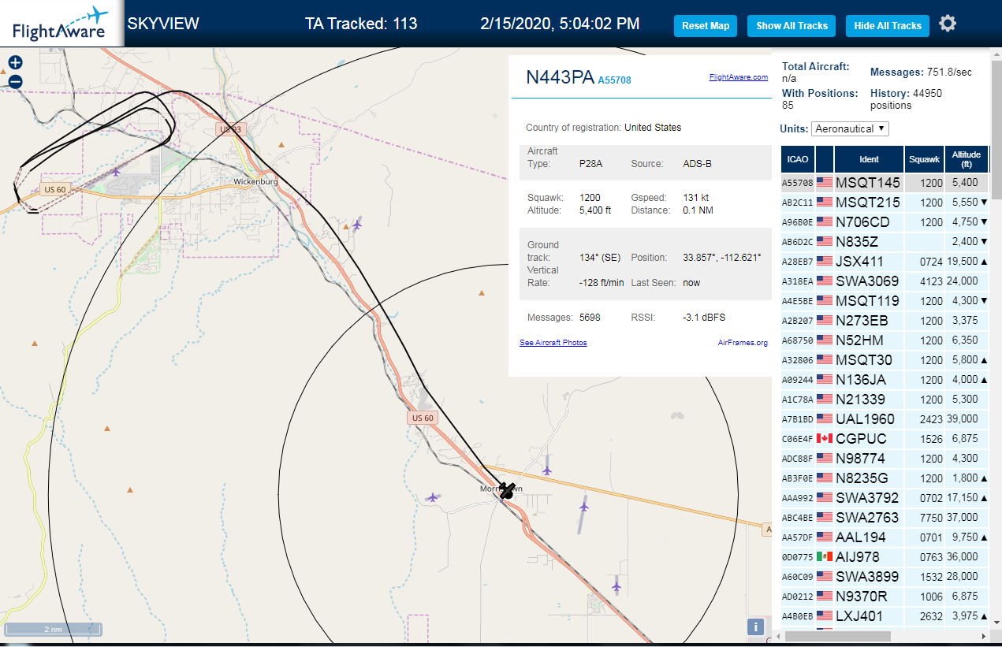Click the N443PA callsign title
This screenshot has width=1002, height=647.
[560, 77]
